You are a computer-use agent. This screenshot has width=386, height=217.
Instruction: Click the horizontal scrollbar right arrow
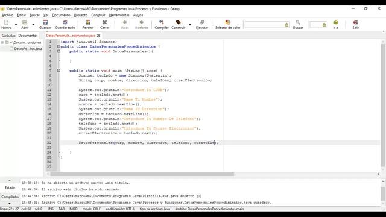[378, 174]
